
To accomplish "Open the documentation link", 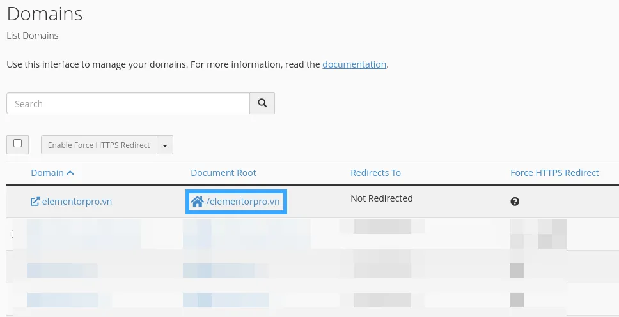I will pos(354,64).
